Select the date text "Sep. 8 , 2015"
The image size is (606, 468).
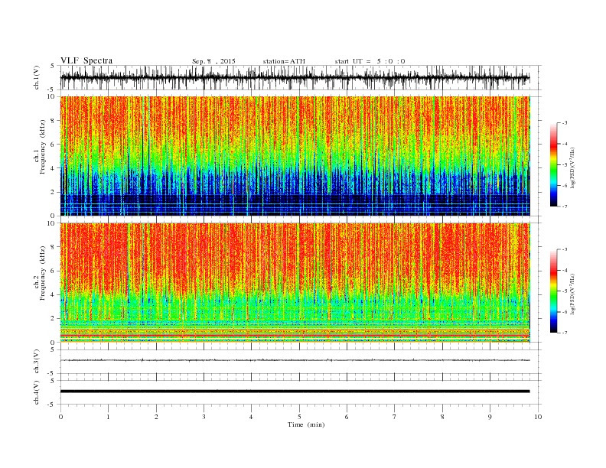pyautogui.click(x=213, y=61)
